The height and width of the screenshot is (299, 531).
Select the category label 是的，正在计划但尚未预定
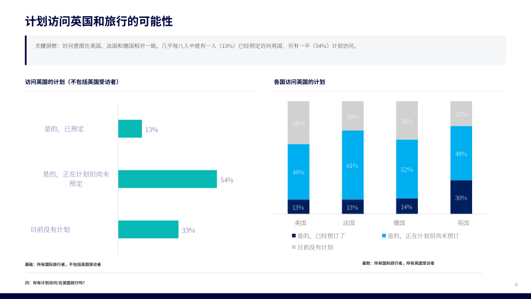[76, 179]
